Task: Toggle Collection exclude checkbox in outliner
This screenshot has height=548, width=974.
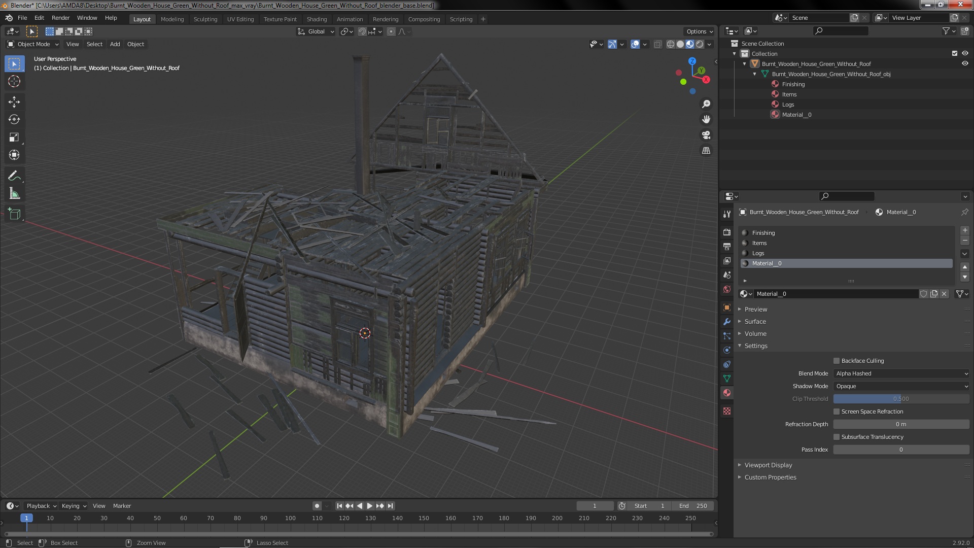Action: (955, 53)
